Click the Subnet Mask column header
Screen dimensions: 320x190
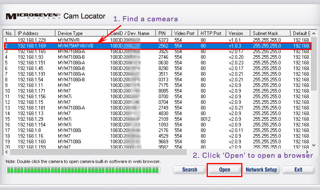[269, 33]
